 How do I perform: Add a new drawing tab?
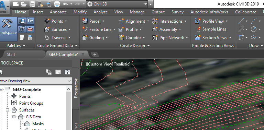[95, 55]
